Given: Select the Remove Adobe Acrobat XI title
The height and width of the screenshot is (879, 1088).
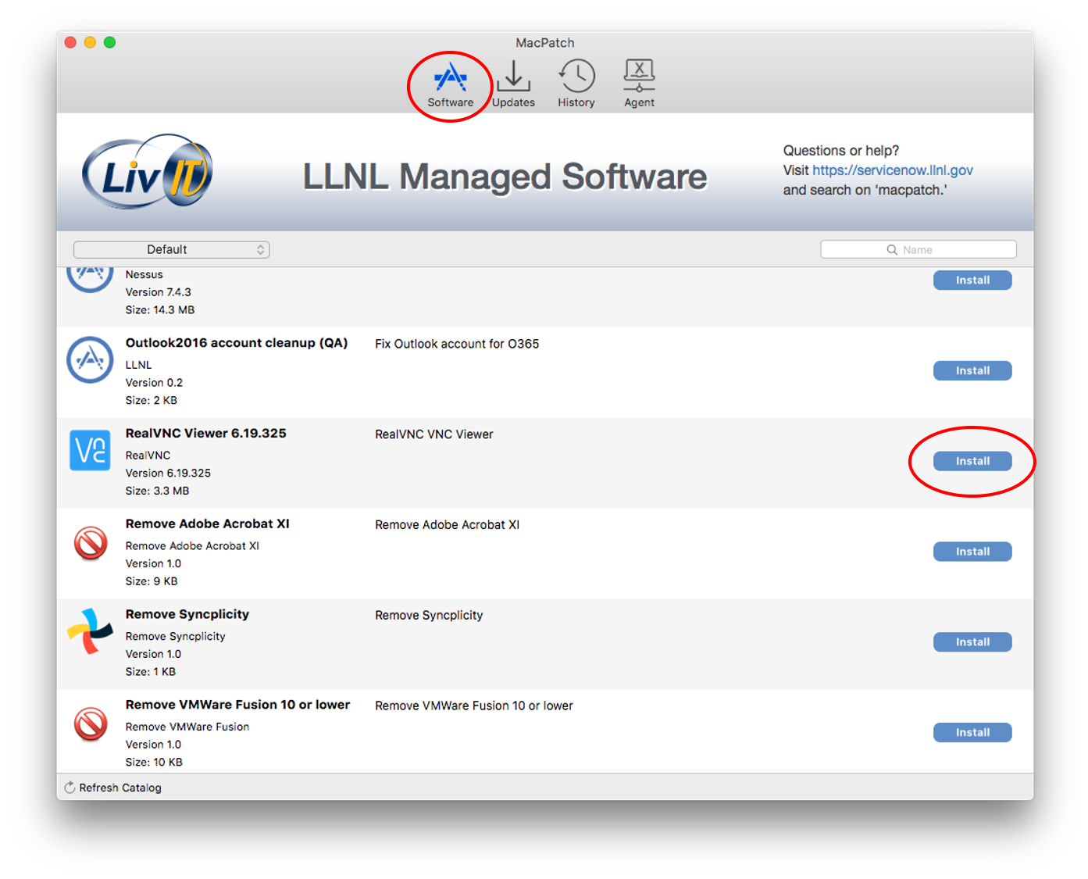Looking at the screenshot, I should click(x=208, y=524).
